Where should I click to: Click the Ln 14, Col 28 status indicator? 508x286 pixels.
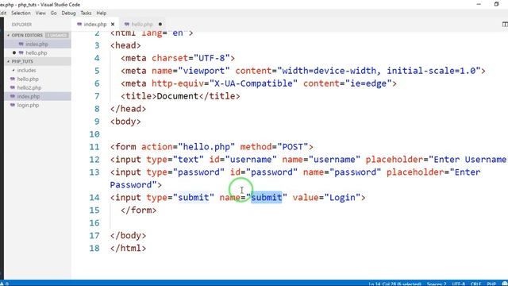pyautogui.click(x=394, y=284)
